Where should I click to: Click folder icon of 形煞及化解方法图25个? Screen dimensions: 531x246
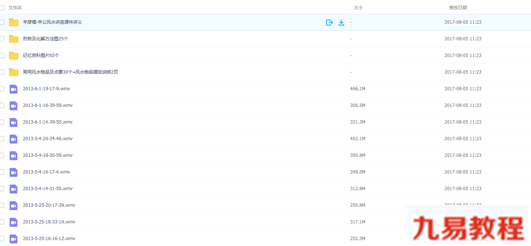click(14, 39)
